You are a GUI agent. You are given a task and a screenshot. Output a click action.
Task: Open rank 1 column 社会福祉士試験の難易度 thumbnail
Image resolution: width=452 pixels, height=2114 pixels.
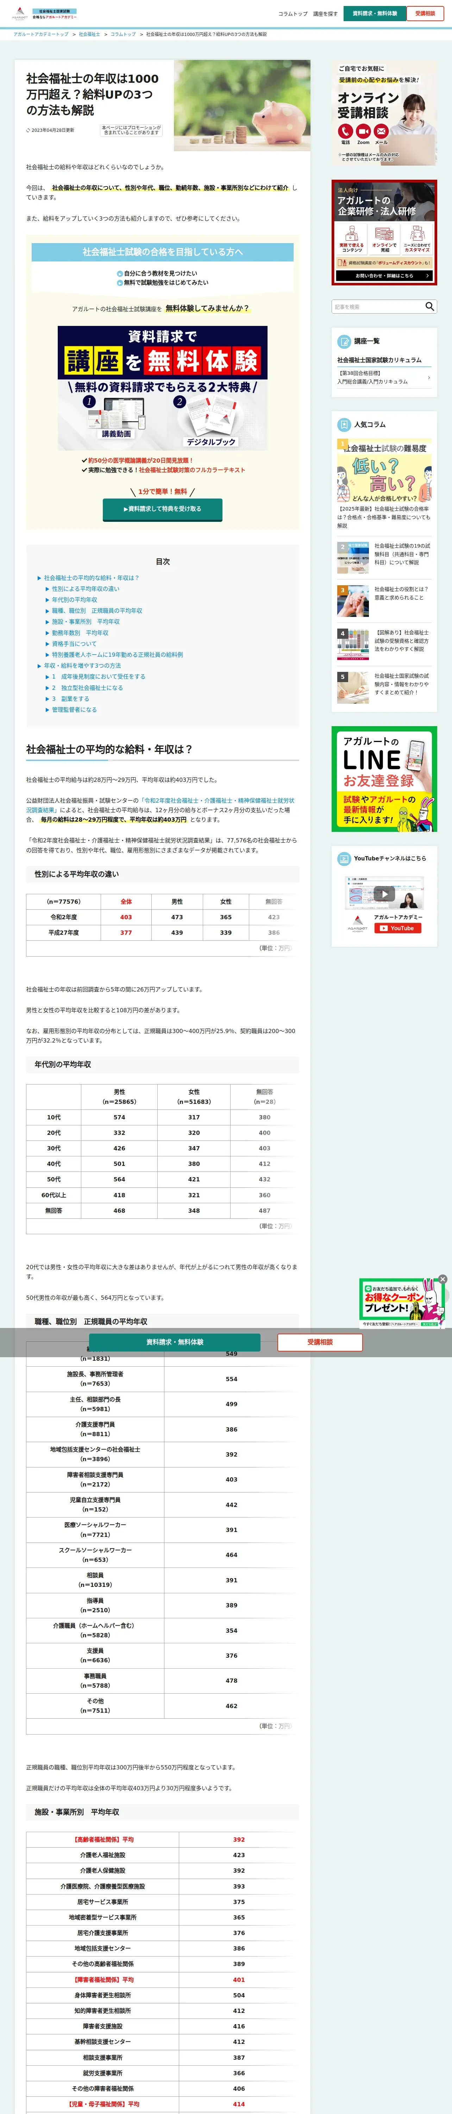[384, 471]
